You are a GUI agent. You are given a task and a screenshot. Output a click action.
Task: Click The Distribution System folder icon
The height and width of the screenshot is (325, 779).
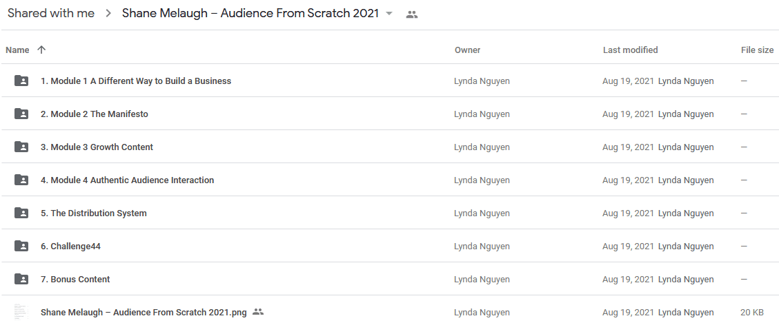(x=21, y=213)
